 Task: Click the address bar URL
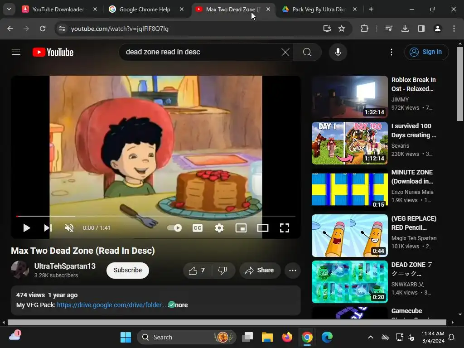[120, 29]
